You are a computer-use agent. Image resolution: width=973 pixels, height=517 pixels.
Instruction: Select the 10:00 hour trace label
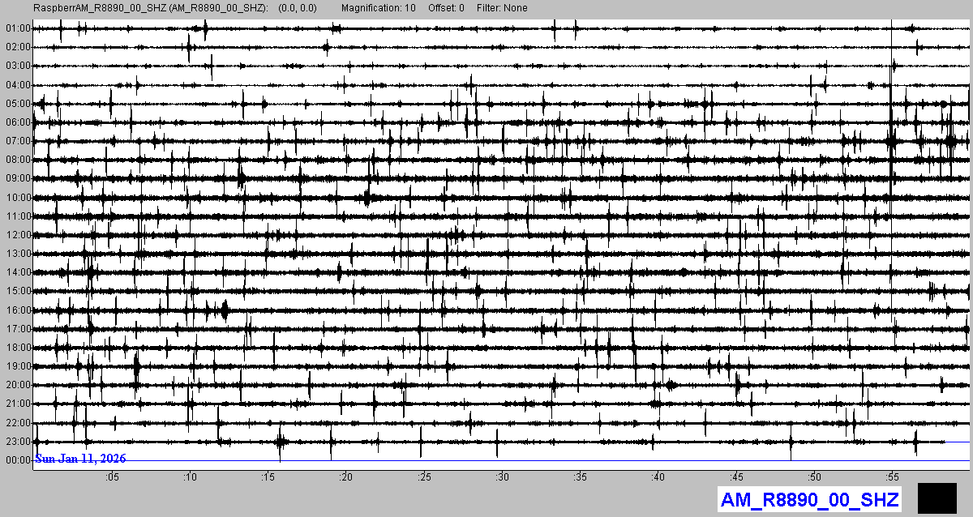(17, 198)
